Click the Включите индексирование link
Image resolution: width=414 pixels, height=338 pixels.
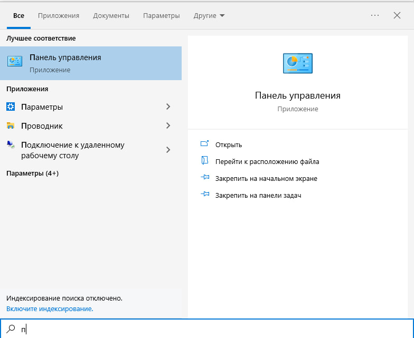pos(50,309)
